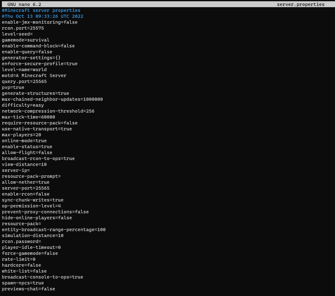Place cursor on the gamemode=survival line
Image resolution: width=335 pixels, height=296 pixels.
[x=26, y=40]
